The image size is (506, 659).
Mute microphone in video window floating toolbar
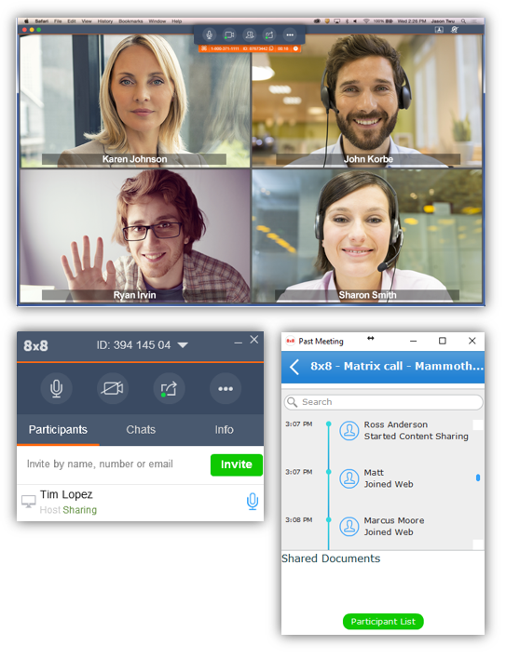pyautogui.click(x=209, y=34)
